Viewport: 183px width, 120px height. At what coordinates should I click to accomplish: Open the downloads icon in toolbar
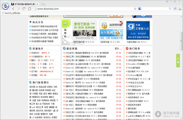point(180,9)
